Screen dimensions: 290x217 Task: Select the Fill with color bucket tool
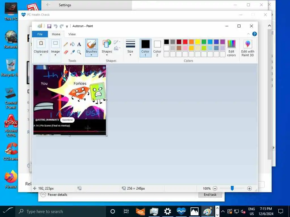point(72,44)
